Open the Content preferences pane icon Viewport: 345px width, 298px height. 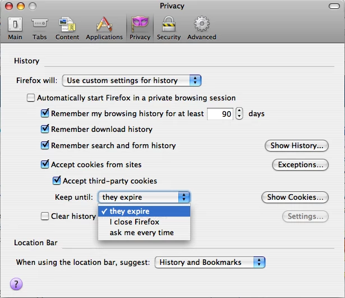pos(67,24)
